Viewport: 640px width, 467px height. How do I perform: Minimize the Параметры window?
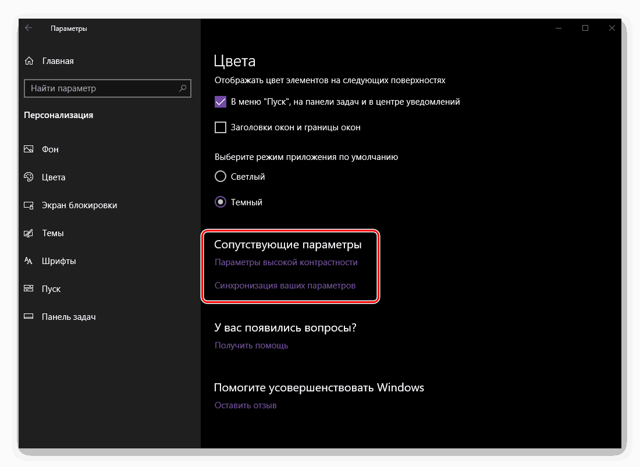559,28
